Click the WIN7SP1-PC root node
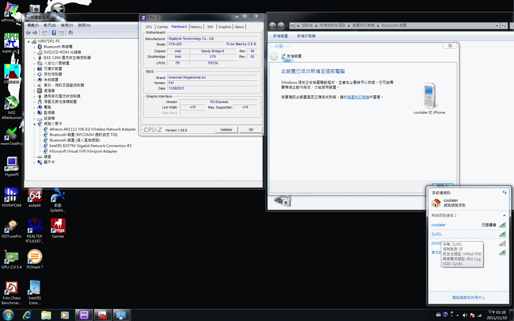Viewport: 514px width, 321px height. pos(49,41)
